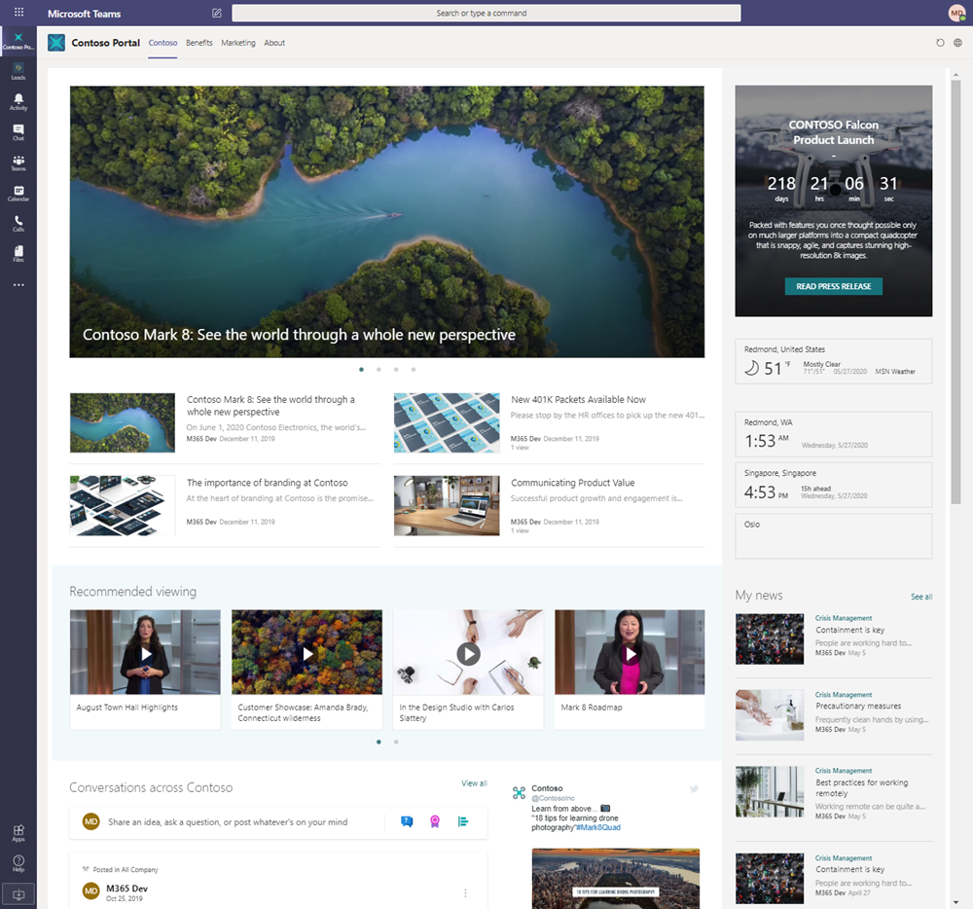Open the hero image Contoso Mark 8

(386, 222)
